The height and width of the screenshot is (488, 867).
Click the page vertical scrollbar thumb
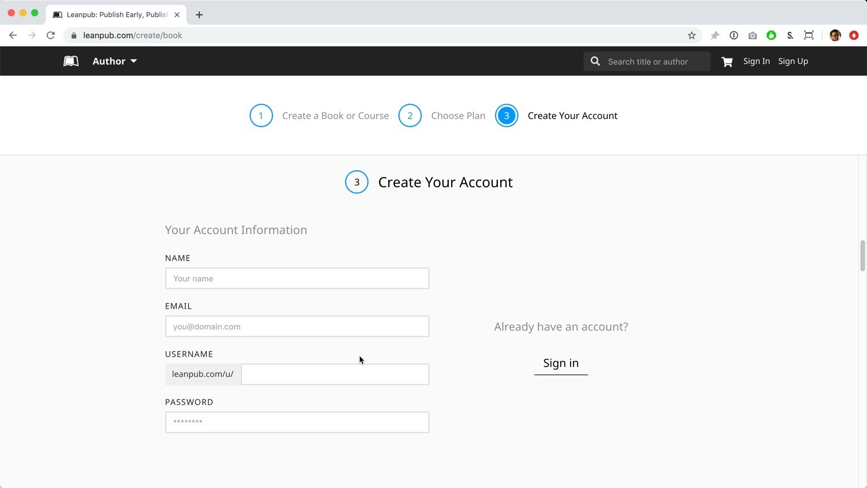[x=862, y=255]
